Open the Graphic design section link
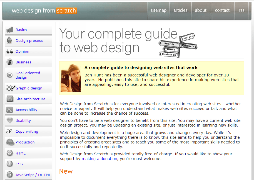 point(29,88)
